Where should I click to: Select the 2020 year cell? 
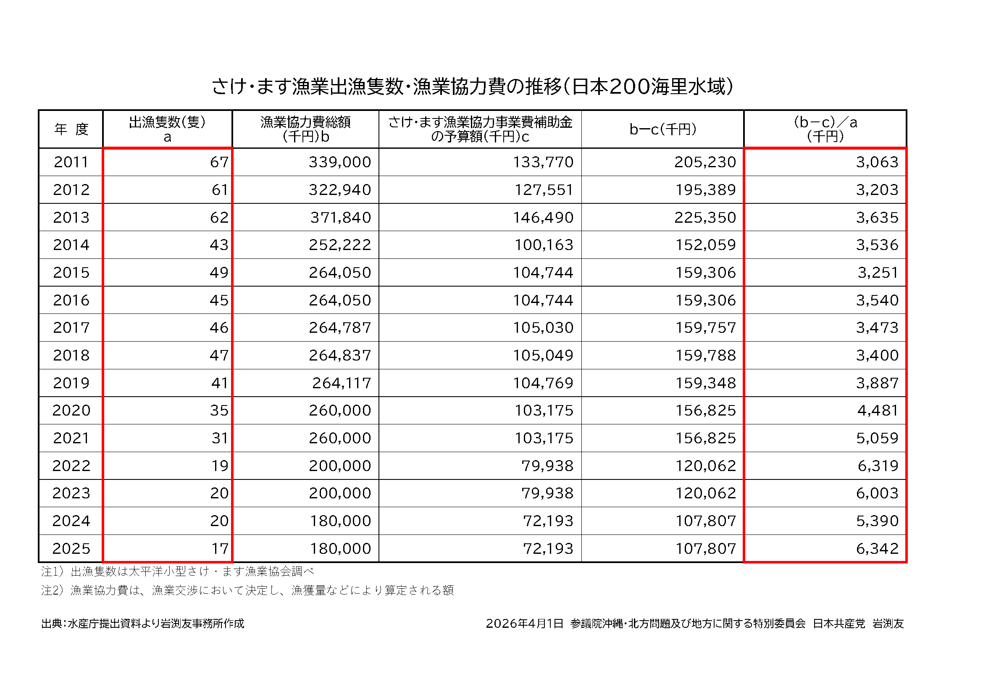coord(71,411)
